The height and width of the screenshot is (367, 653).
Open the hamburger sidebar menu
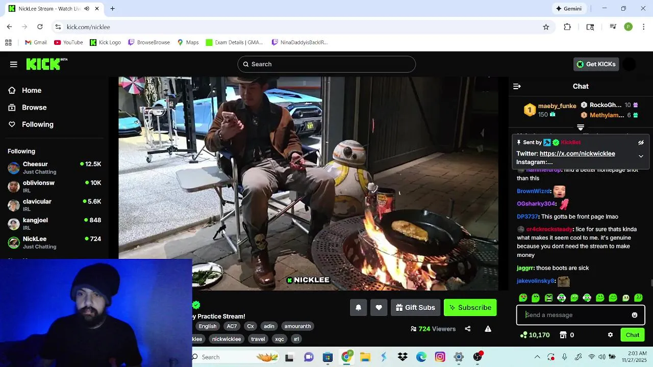(14, 64)
